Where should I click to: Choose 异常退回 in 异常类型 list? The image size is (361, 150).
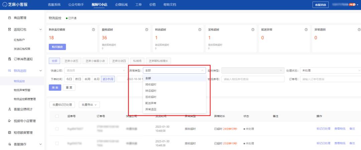tap(174, 109)
